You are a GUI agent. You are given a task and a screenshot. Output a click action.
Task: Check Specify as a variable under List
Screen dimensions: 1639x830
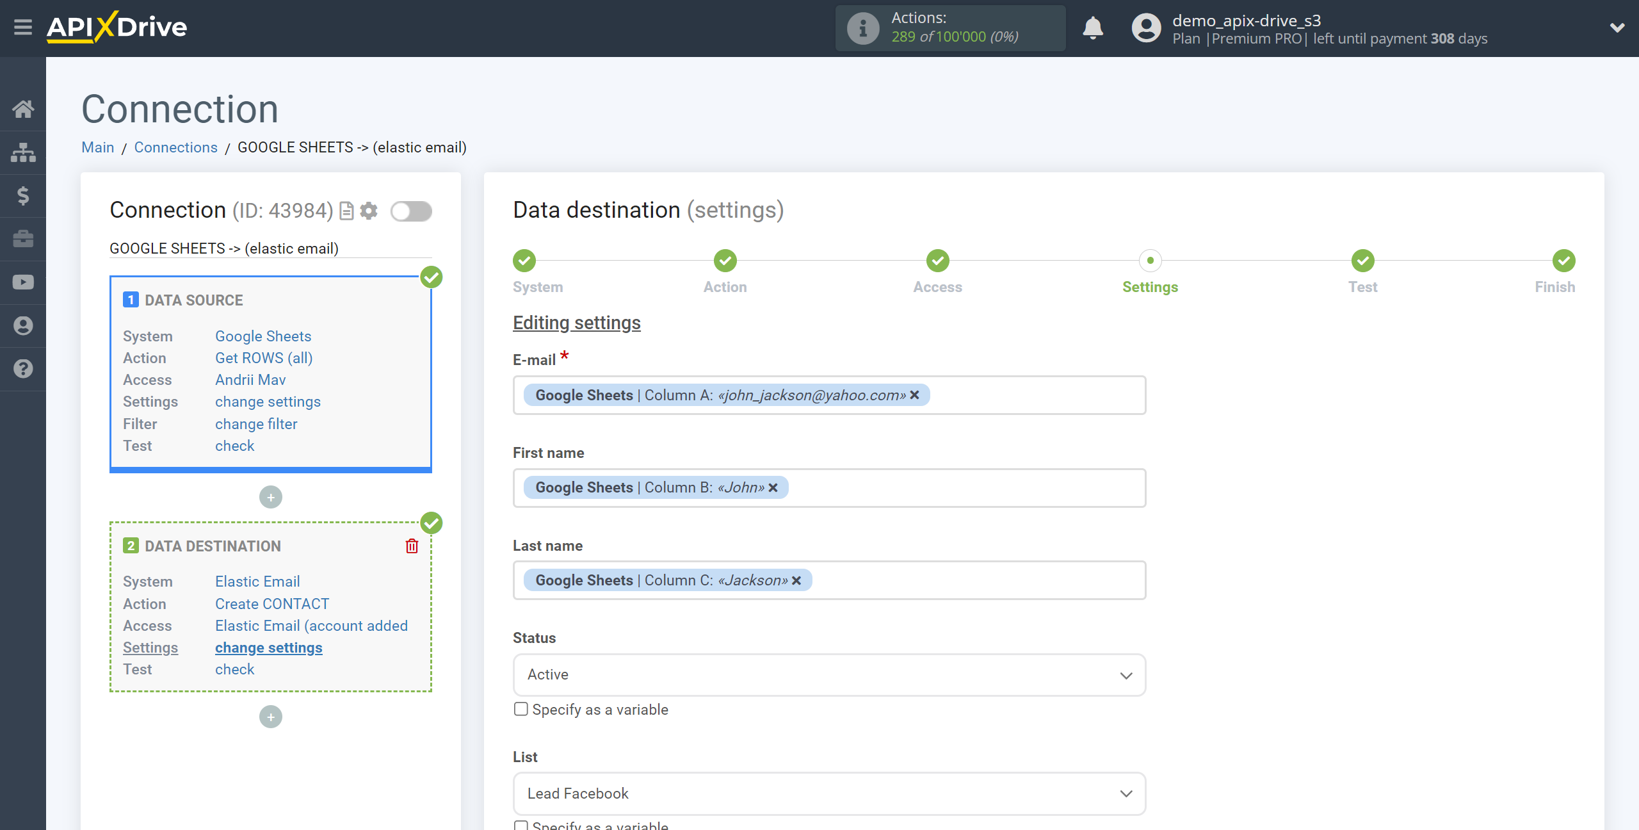521,826
